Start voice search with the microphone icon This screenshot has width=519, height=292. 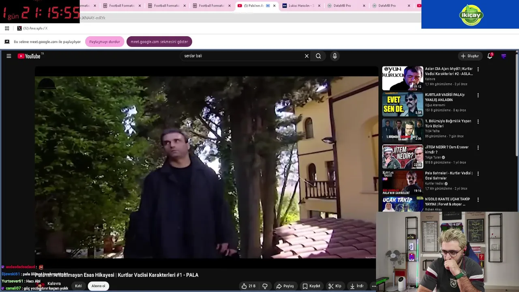pyautogui.click(x=335, y=56)
